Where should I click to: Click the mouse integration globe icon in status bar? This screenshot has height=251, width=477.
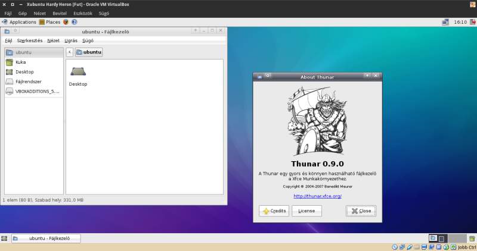pyautogui.click(x=446, y=247)
